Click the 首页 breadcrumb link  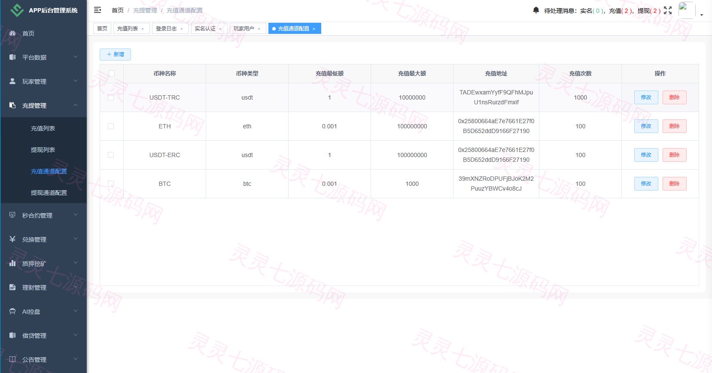coord(118,10)
